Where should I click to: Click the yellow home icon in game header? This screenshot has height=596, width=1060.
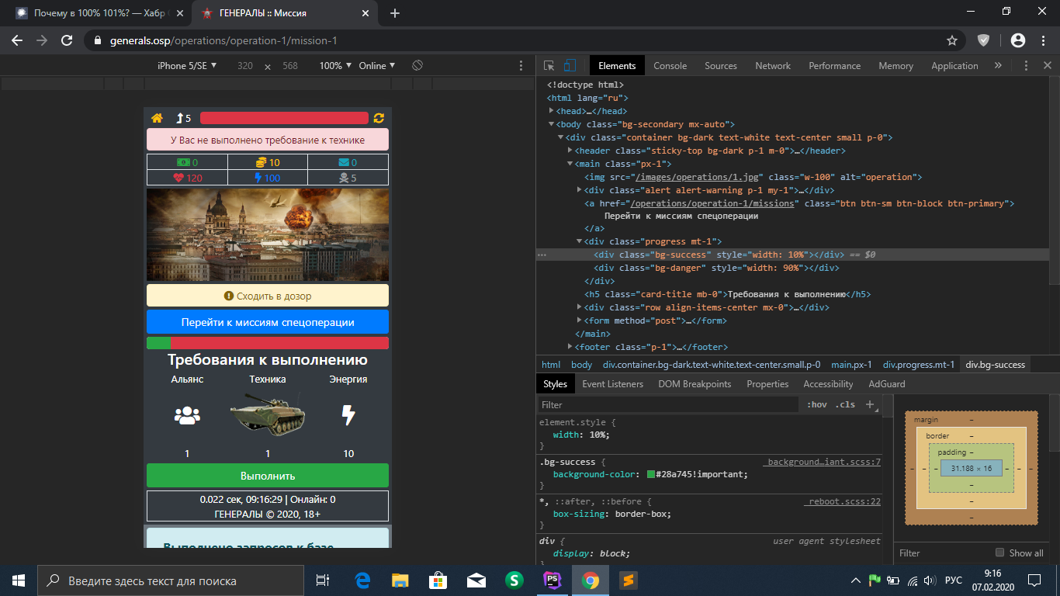click(157, 118)
